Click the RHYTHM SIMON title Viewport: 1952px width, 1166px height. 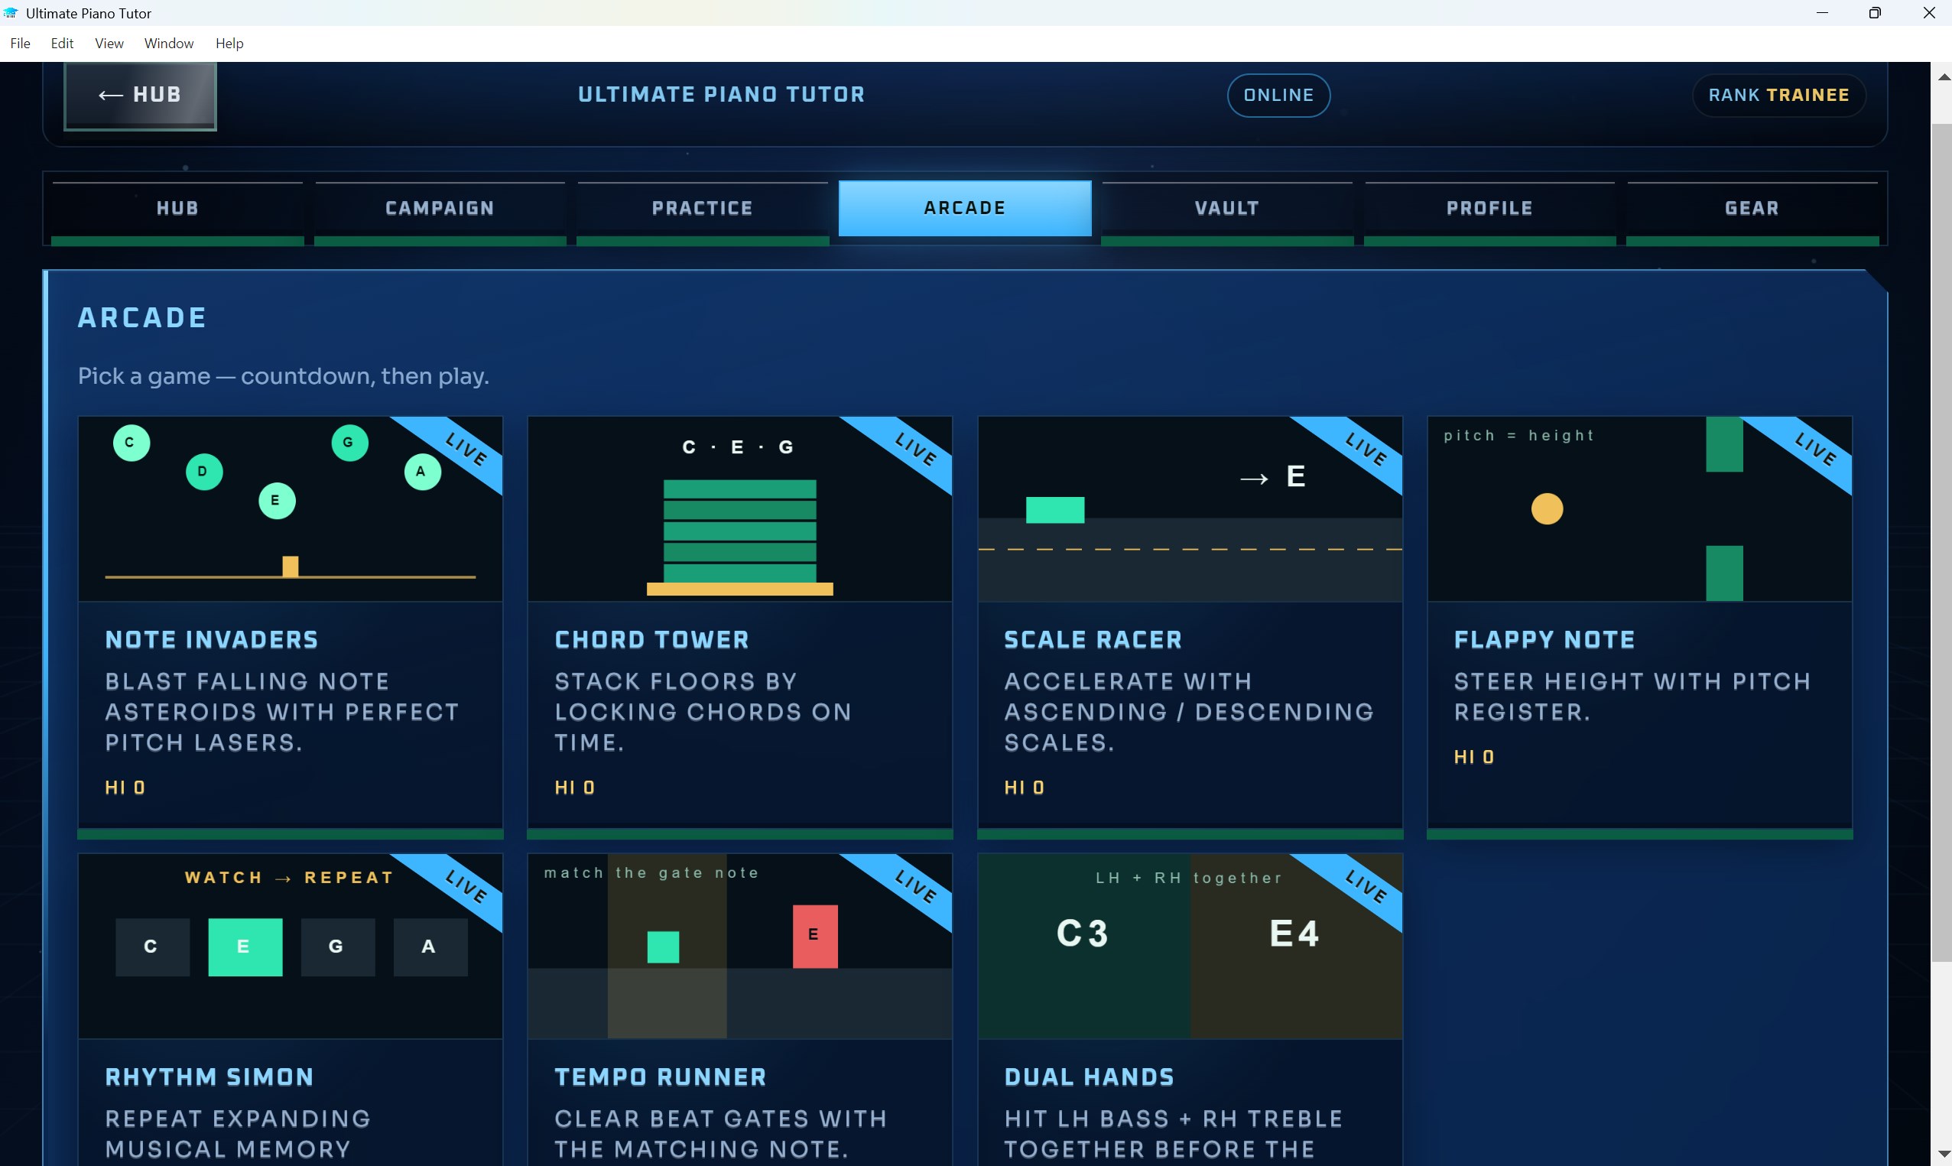pos(209,1077)
